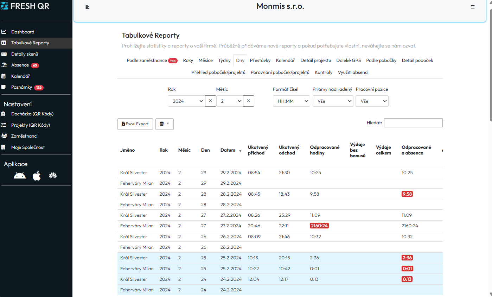The width and height of the screenshot is (492, 297).
Task: Open the Pracovní pozice dropdown
Action: coord(372,101)
